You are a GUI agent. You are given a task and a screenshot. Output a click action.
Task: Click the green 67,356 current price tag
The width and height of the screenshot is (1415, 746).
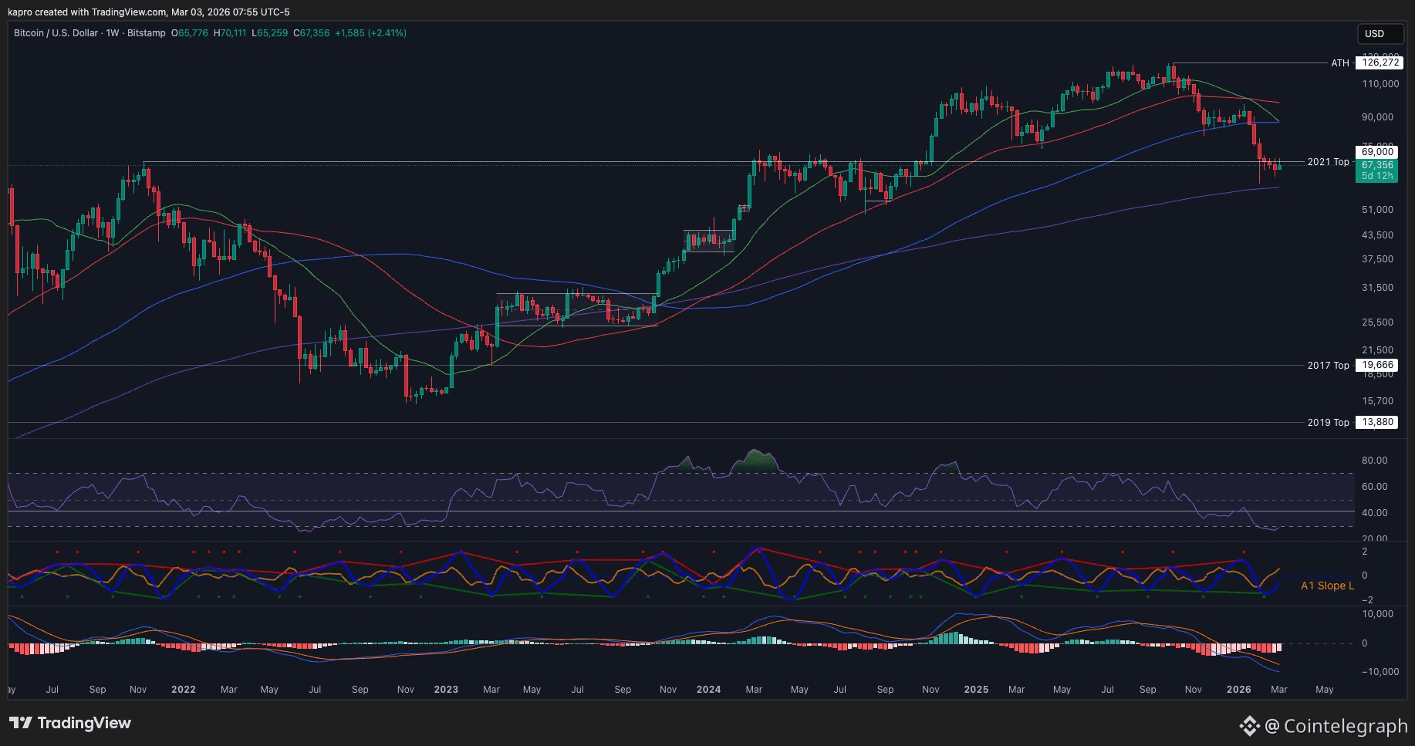[x=1377, y=165]
